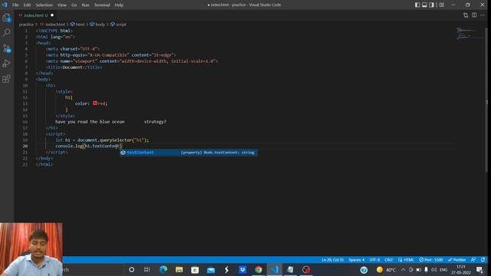Open the Terminal menu
This screenshot has height=276, width=491.
tap(102, 5)
